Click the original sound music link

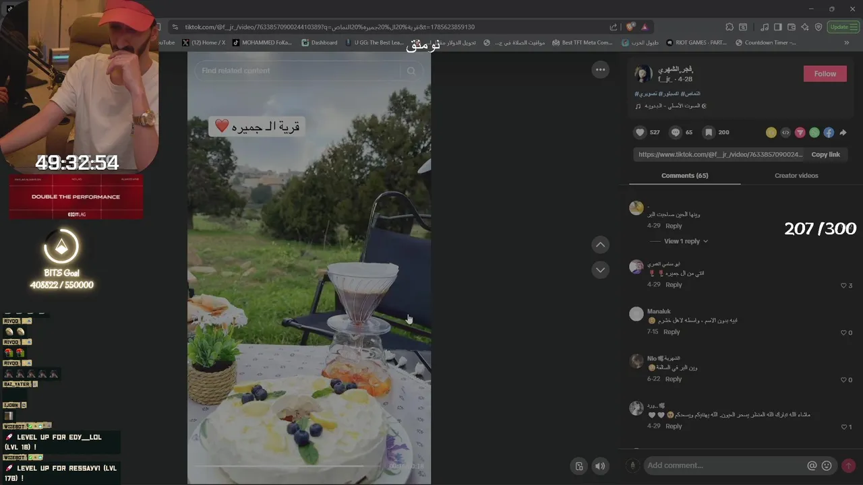click(x=671, y=106)
